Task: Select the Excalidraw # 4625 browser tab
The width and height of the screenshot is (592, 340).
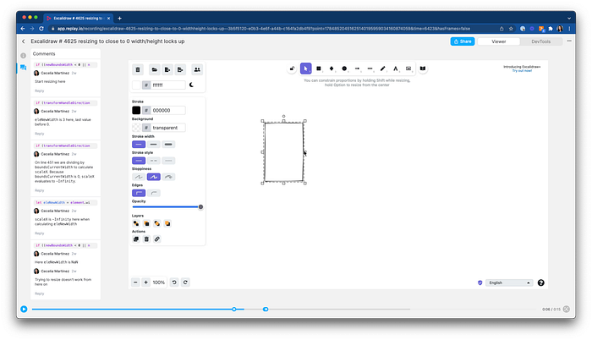Action: click(78, 18)
